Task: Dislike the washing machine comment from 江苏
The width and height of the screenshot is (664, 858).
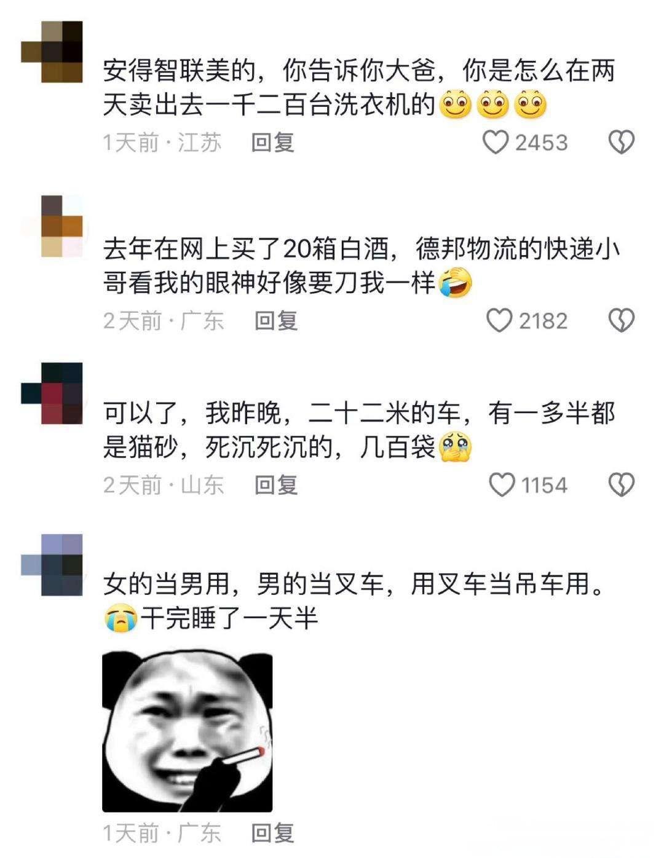Action: point(621,143)
